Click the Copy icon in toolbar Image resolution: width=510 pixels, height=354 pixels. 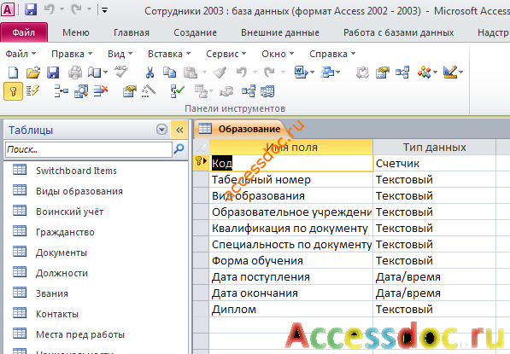pos(169,73)
